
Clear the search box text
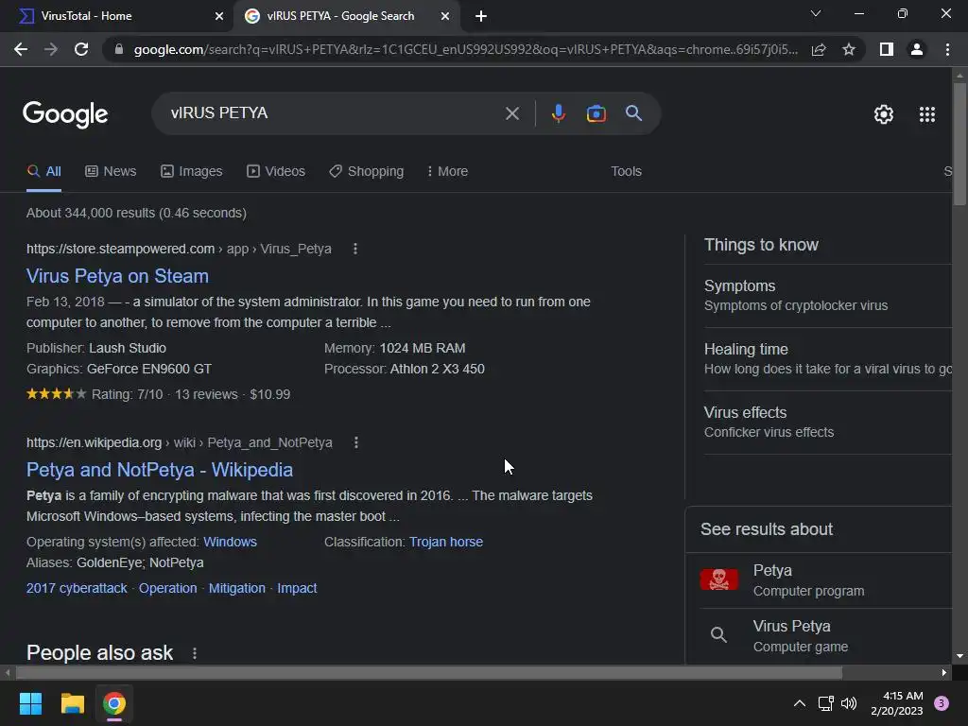[x=511, y=113]
